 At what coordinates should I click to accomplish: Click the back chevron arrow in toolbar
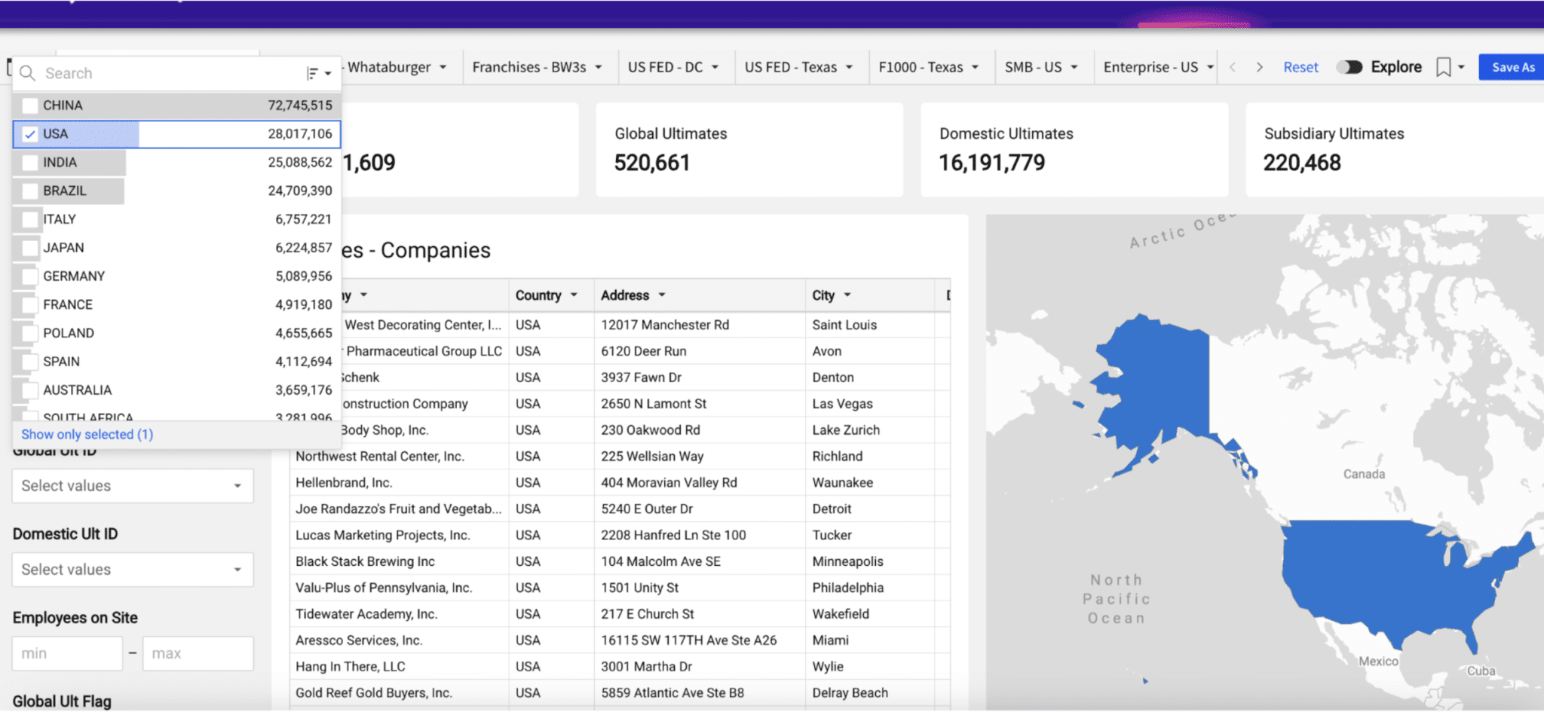(1232, 67)
